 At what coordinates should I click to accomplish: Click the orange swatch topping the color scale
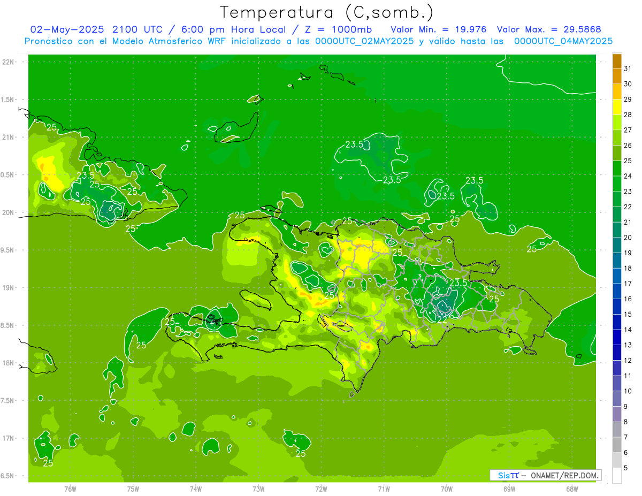617,61
